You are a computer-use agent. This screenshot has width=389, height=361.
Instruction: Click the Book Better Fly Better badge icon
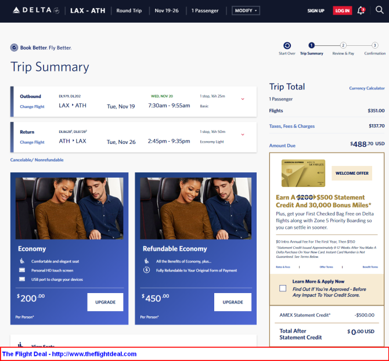click(x=14, y=48)
